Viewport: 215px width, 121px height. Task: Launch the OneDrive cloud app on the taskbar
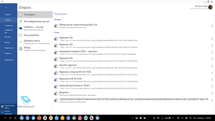[x=92, y=118]
